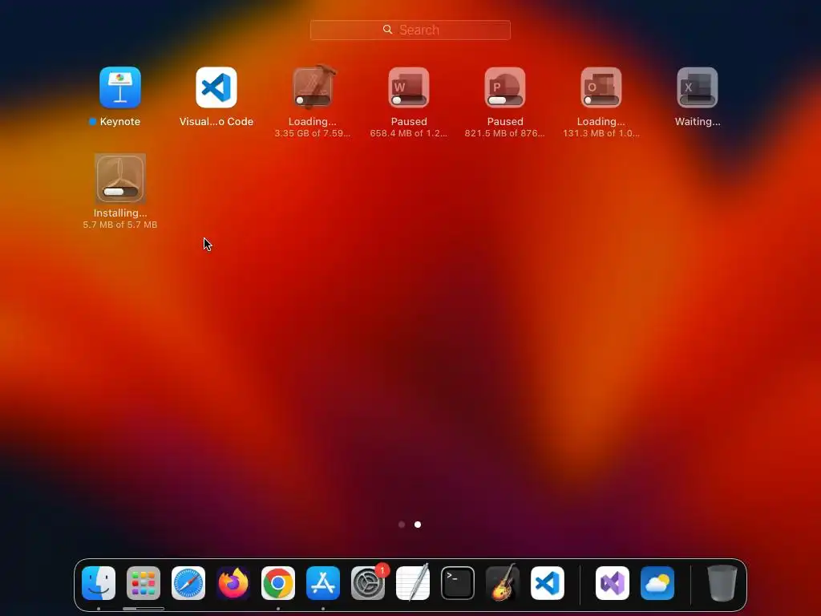
Task: Click the Excel icon marked Waiting
Action: [698, 87]
